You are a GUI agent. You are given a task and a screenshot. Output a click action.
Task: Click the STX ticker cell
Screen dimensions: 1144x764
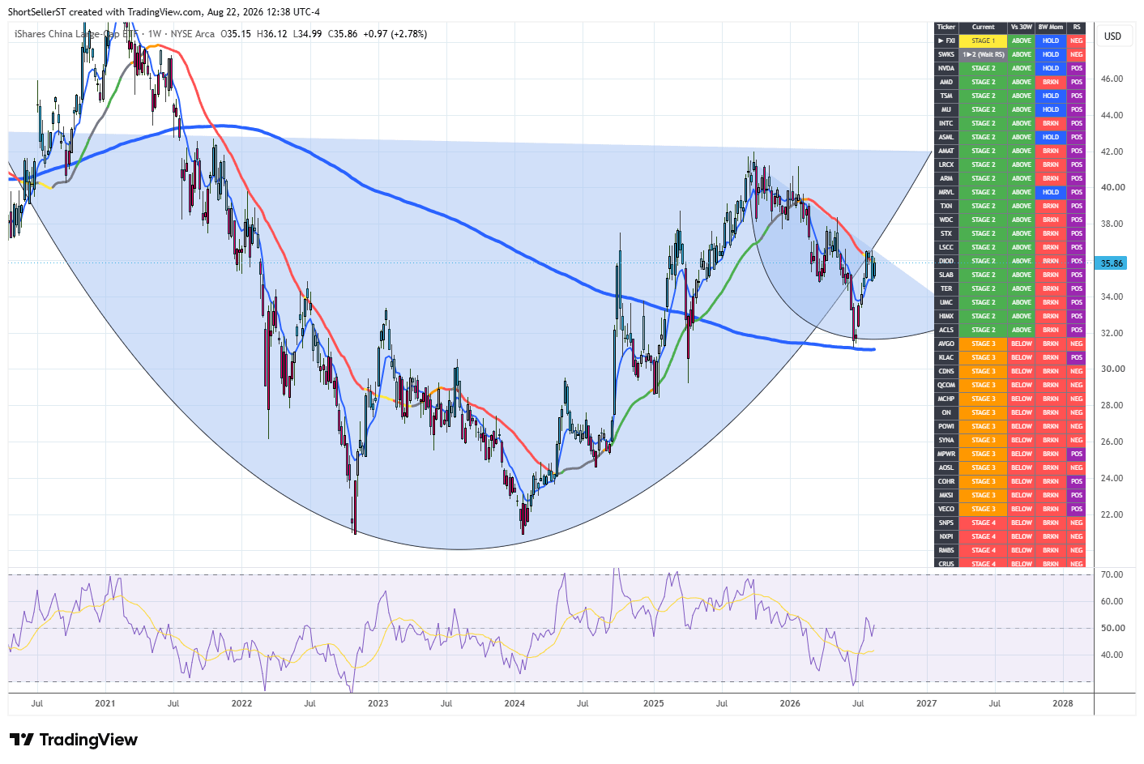coord(946,233)
